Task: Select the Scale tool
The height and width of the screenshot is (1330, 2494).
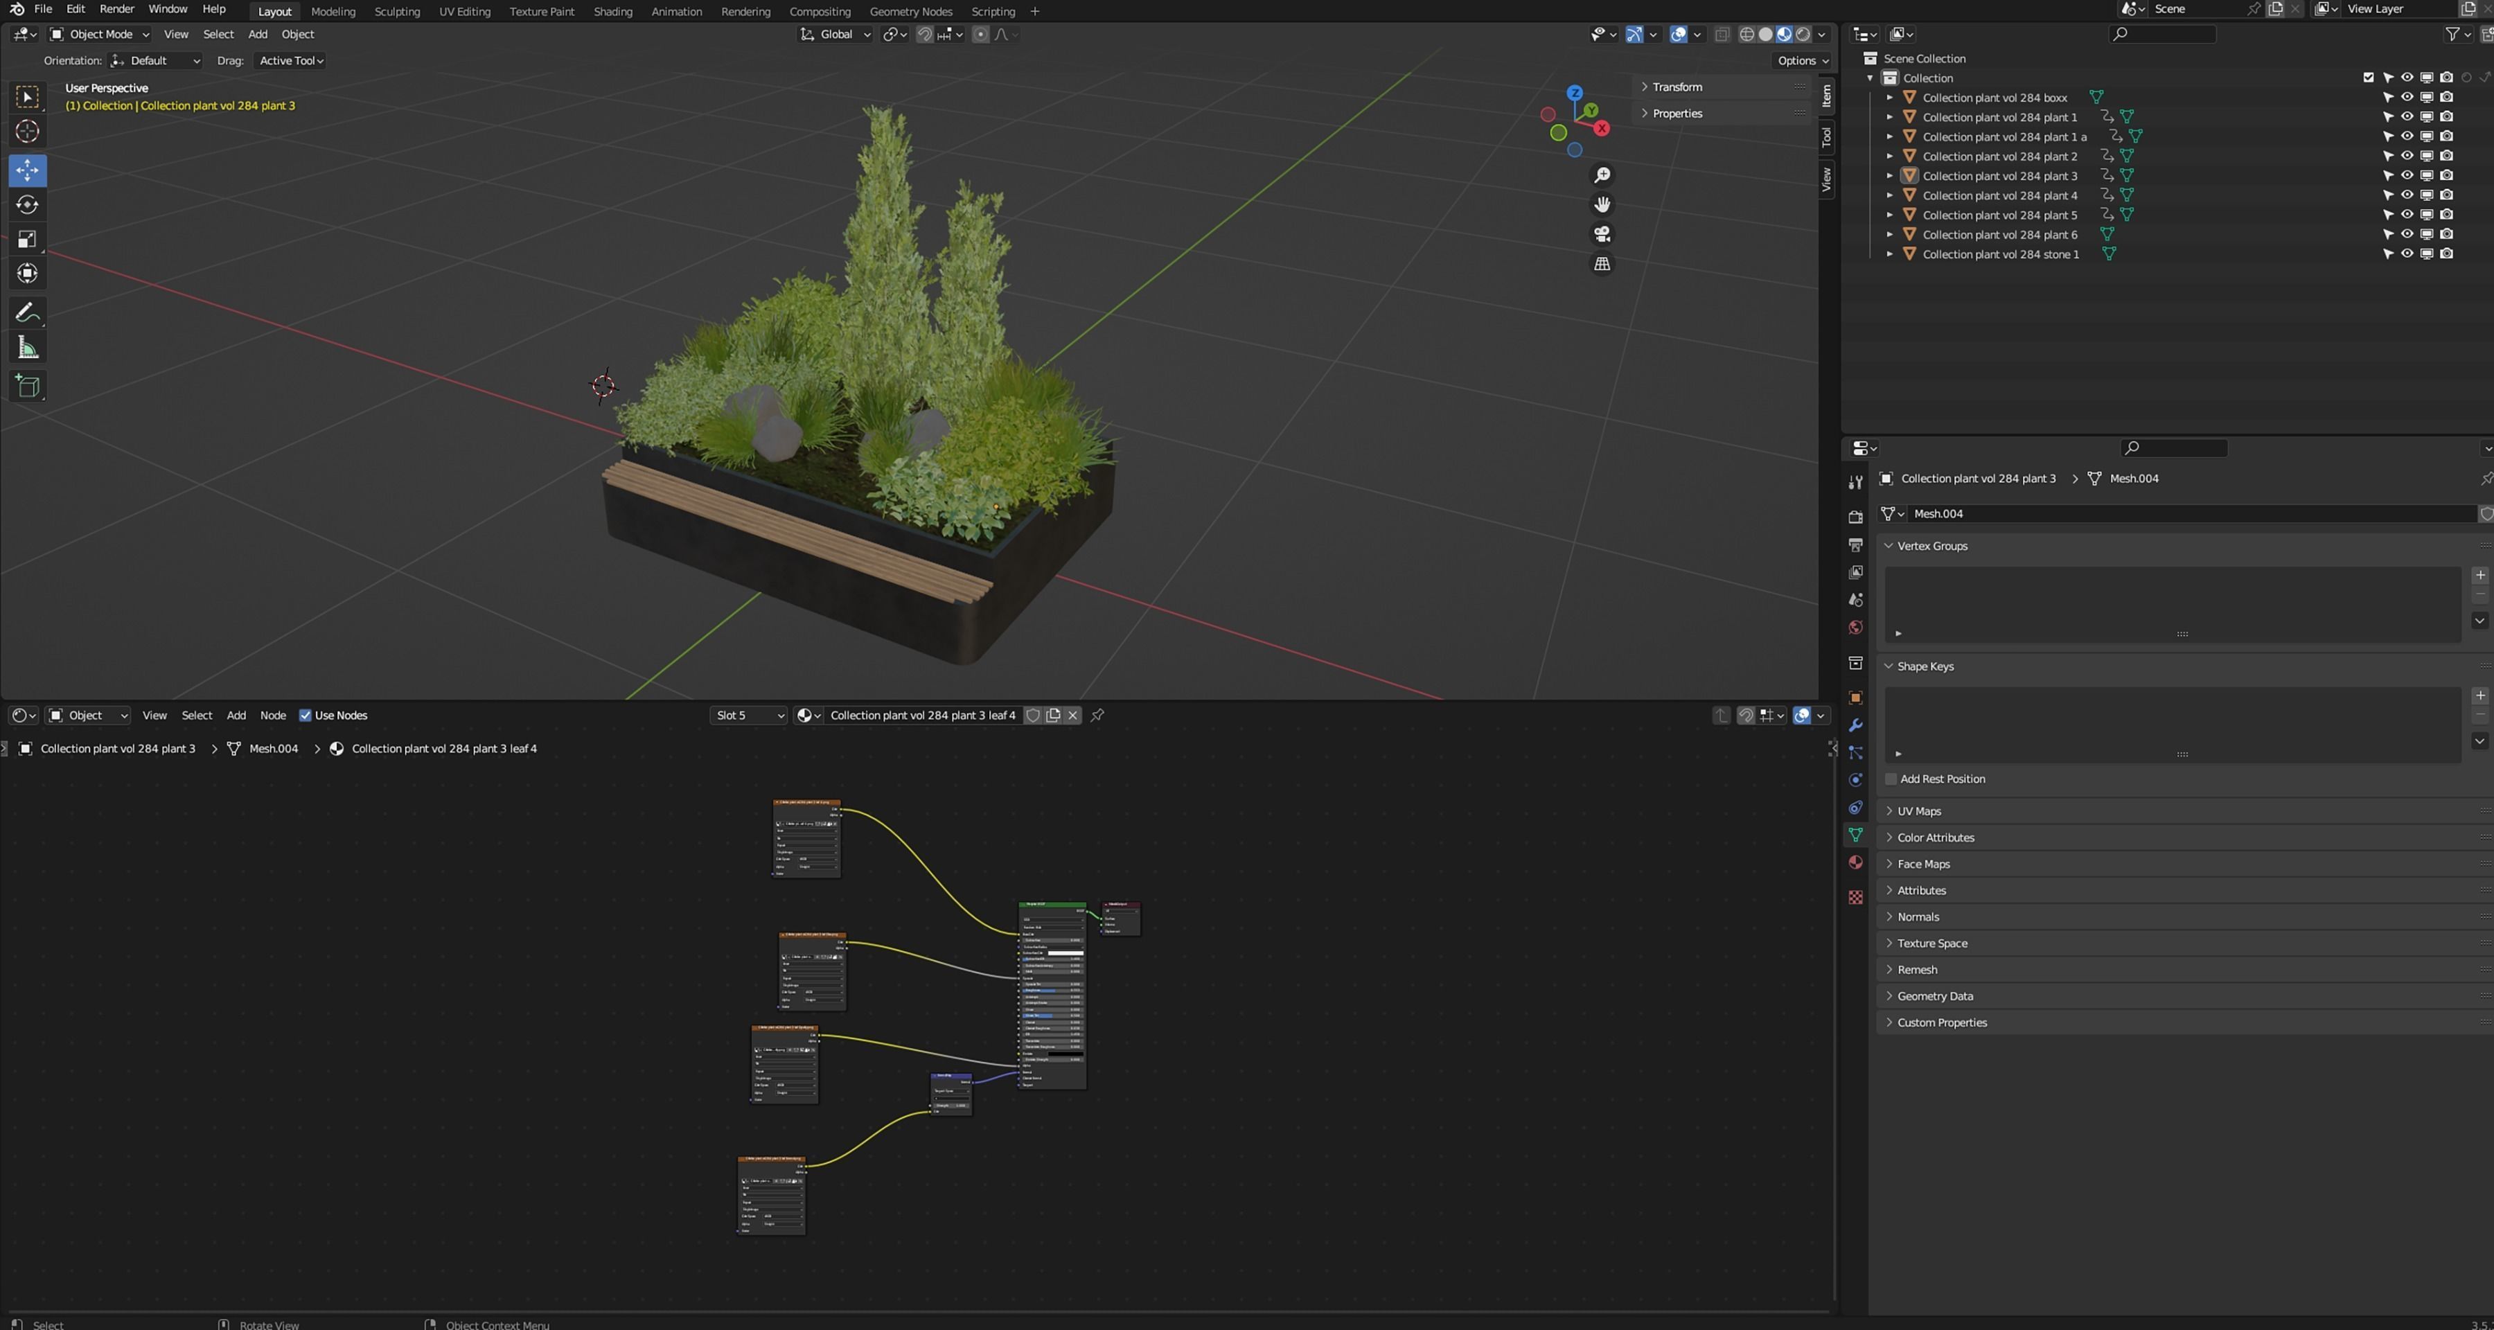Action: (x=27, y=239)
